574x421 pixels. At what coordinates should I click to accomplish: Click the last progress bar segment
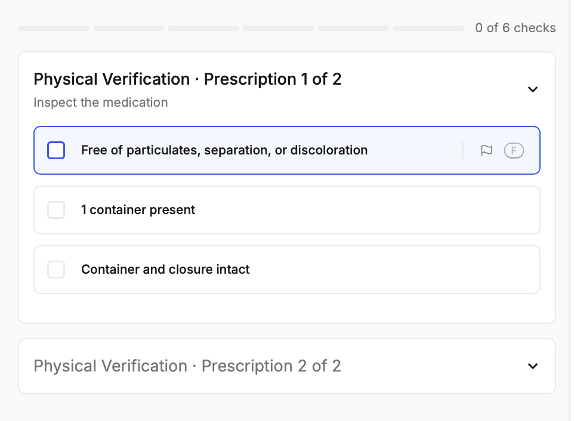pyautogui.click(x=428, y=28)
